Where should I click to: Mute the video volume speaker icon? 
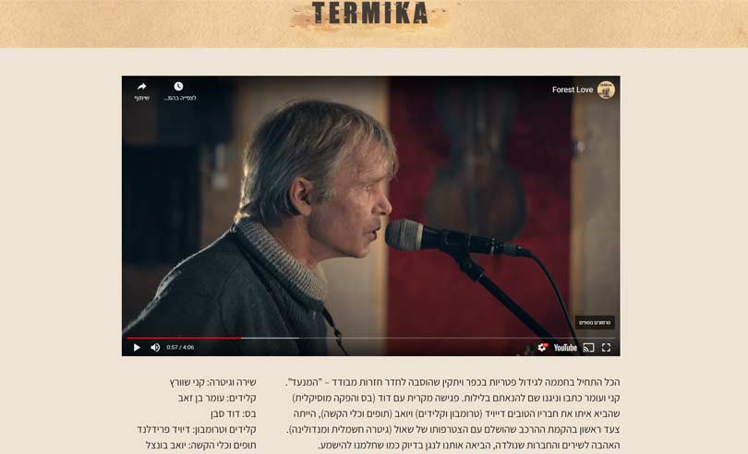coord(155,348)
